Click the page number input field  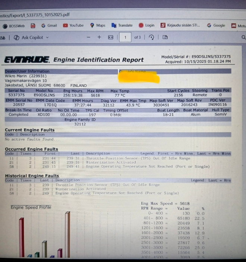click(x=125, y=37)
